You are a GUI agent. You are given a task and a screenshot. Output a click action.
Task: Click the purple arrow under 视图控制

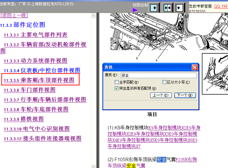coord(135,10)
